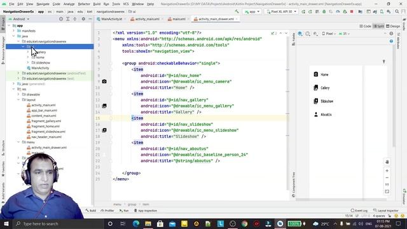Open the Profiler tool window
The height and width of the screenshot is (229, 407).
pyautogui.click(x=107, y=211)
